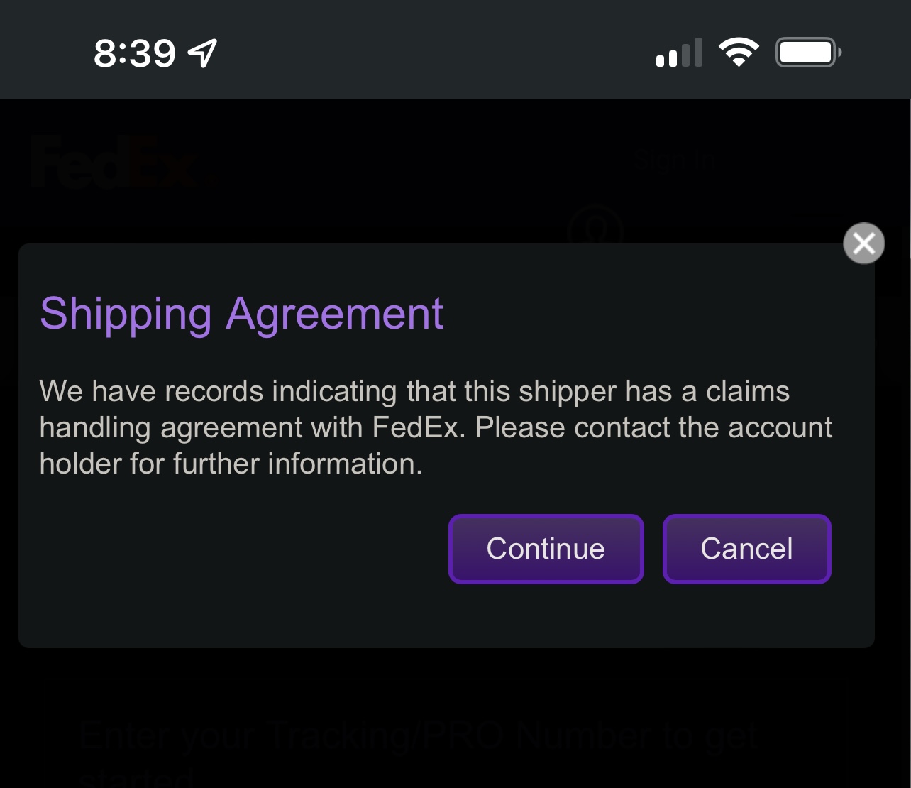911x788 pixels.
Task: Tap the empty dialog area below the buttons
Action: pyautogui.click(x=454, y=616)
